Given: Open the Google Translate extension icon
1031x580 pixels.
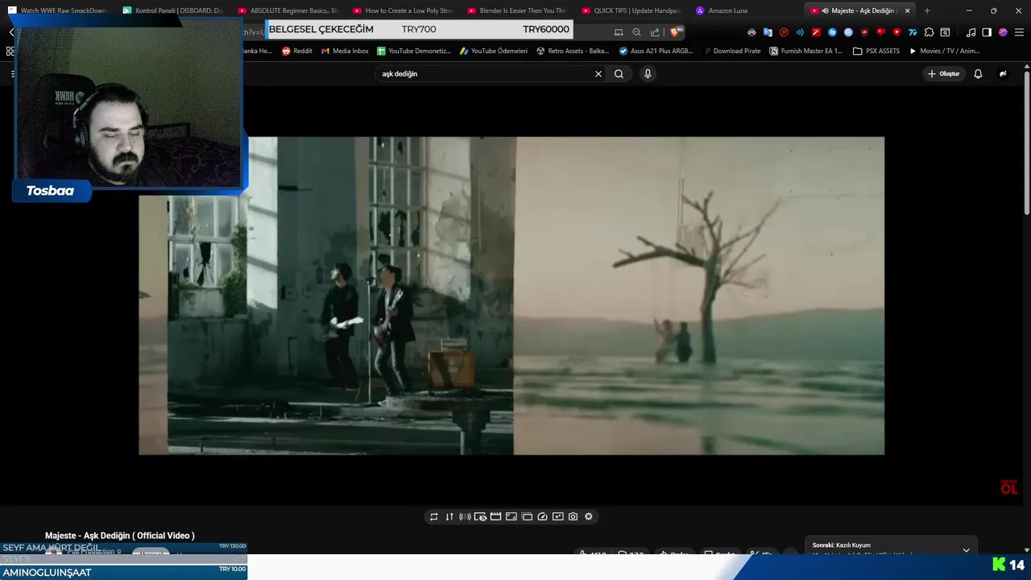Looking at the screenshot, I should [768, 32].
